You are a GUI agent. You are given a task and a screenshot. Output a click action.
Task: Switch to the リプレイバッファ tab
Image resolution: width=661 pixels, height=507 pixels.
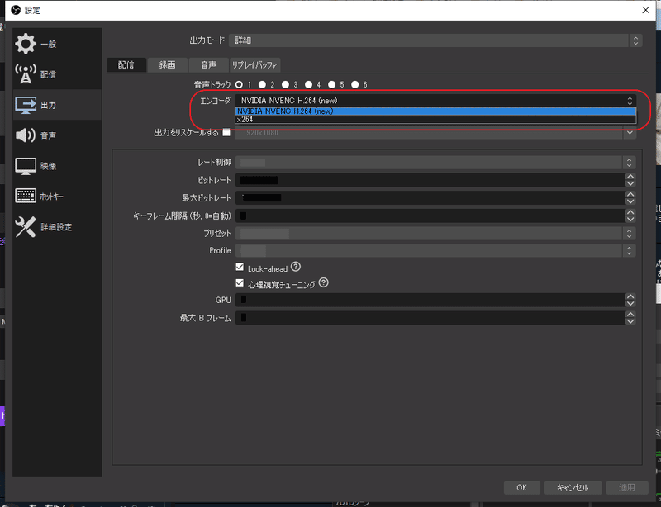coord(254,65)
